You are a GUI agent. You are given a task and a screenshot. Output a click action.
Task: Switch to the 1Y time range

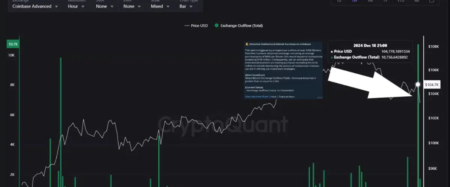[385, 1]
